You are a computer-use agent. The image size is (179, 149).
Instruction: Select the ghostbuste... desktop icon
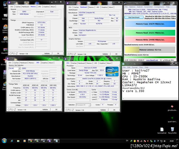coord(172,108)
